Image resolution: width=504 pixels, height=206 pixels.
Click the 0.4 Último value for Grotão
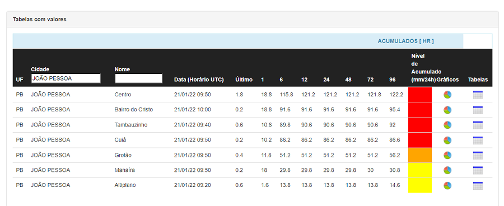coord(239,155)
